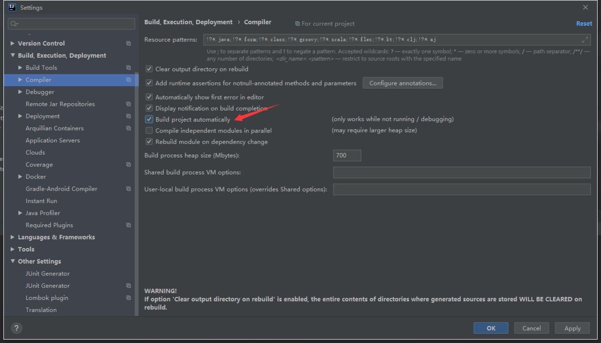This screenshot has width=601, height=343.
Task: Click the per-project icon beside Arquillian Containers
Action: point(128,129)
